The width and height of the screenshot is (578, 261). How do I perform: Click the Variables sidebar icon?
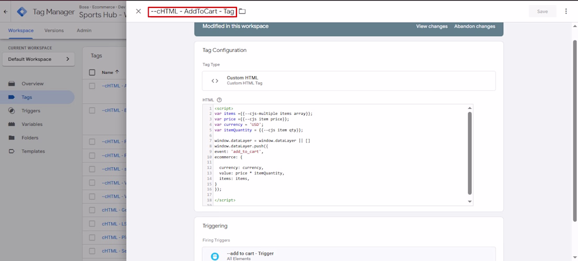[x=12, y=124]
